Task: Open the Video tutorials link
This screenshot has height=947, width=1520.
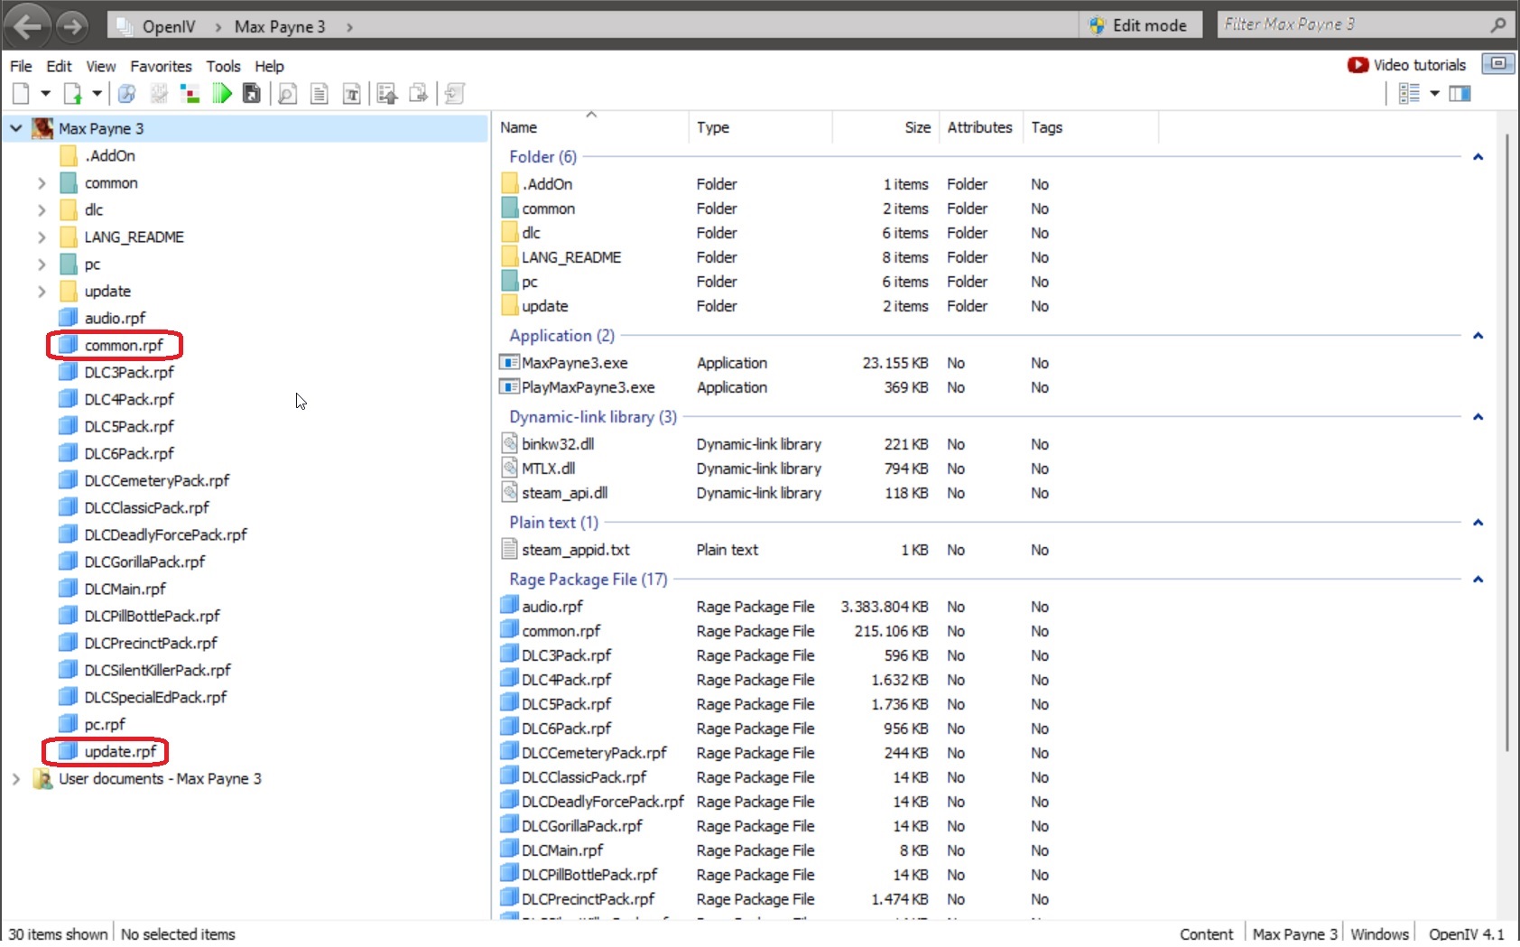Action: (1419, 65)
